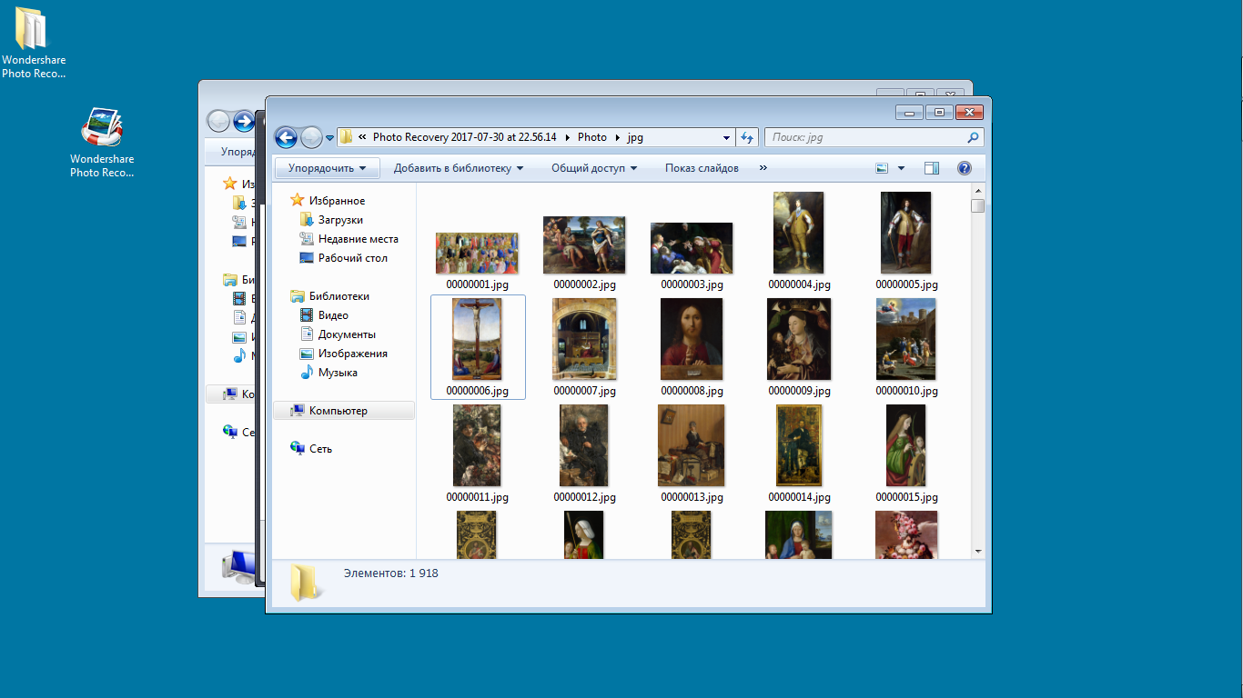Open Добавить в библиотеку dropdown
The image size is (1243, 698).
pyautogui.click(x=459, y=168)
